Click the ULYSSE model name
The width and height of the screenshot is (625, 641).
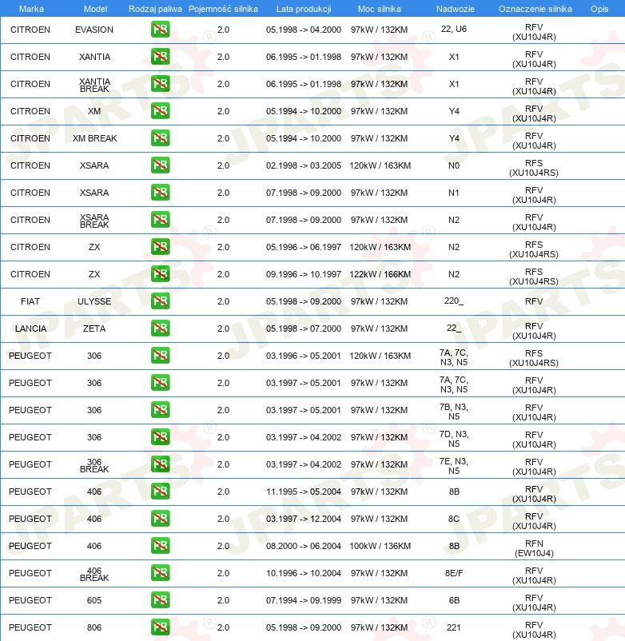click(x=94, y=301)
